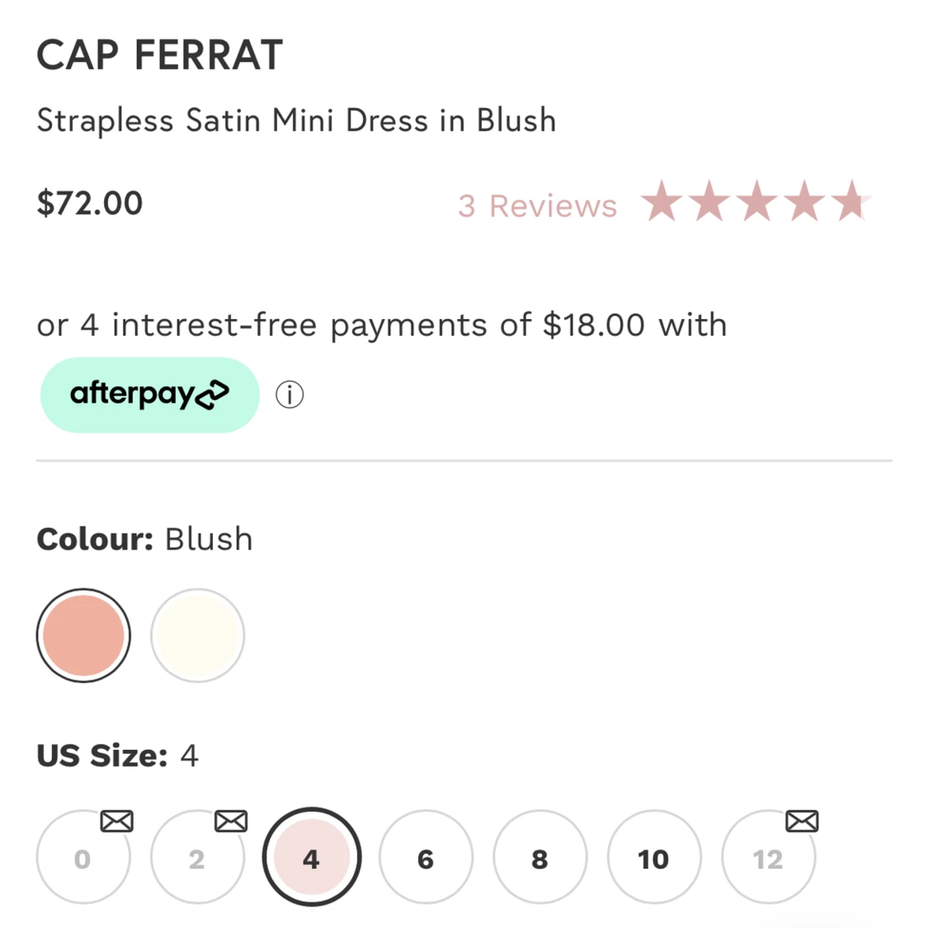Select US size 4
928x928 pixels.
pyautogui.click(x=311, y=857)
